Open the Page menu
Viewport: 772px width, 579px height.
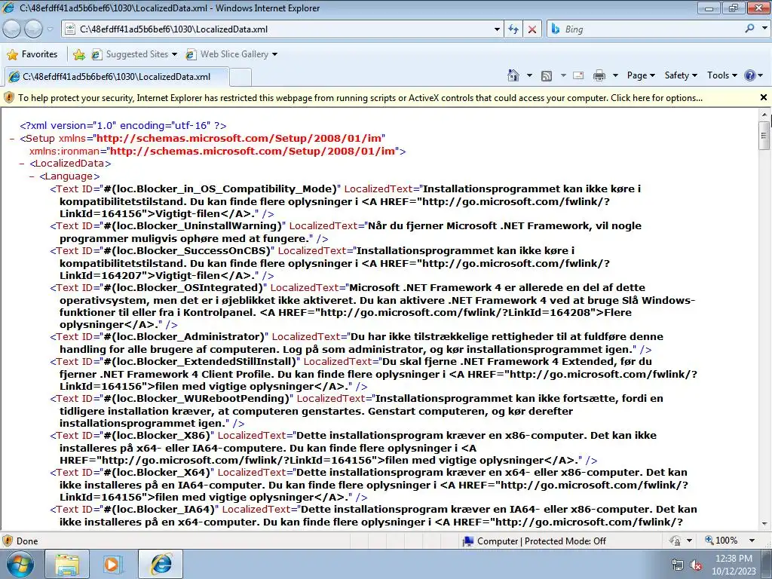[x=641, y=75]
